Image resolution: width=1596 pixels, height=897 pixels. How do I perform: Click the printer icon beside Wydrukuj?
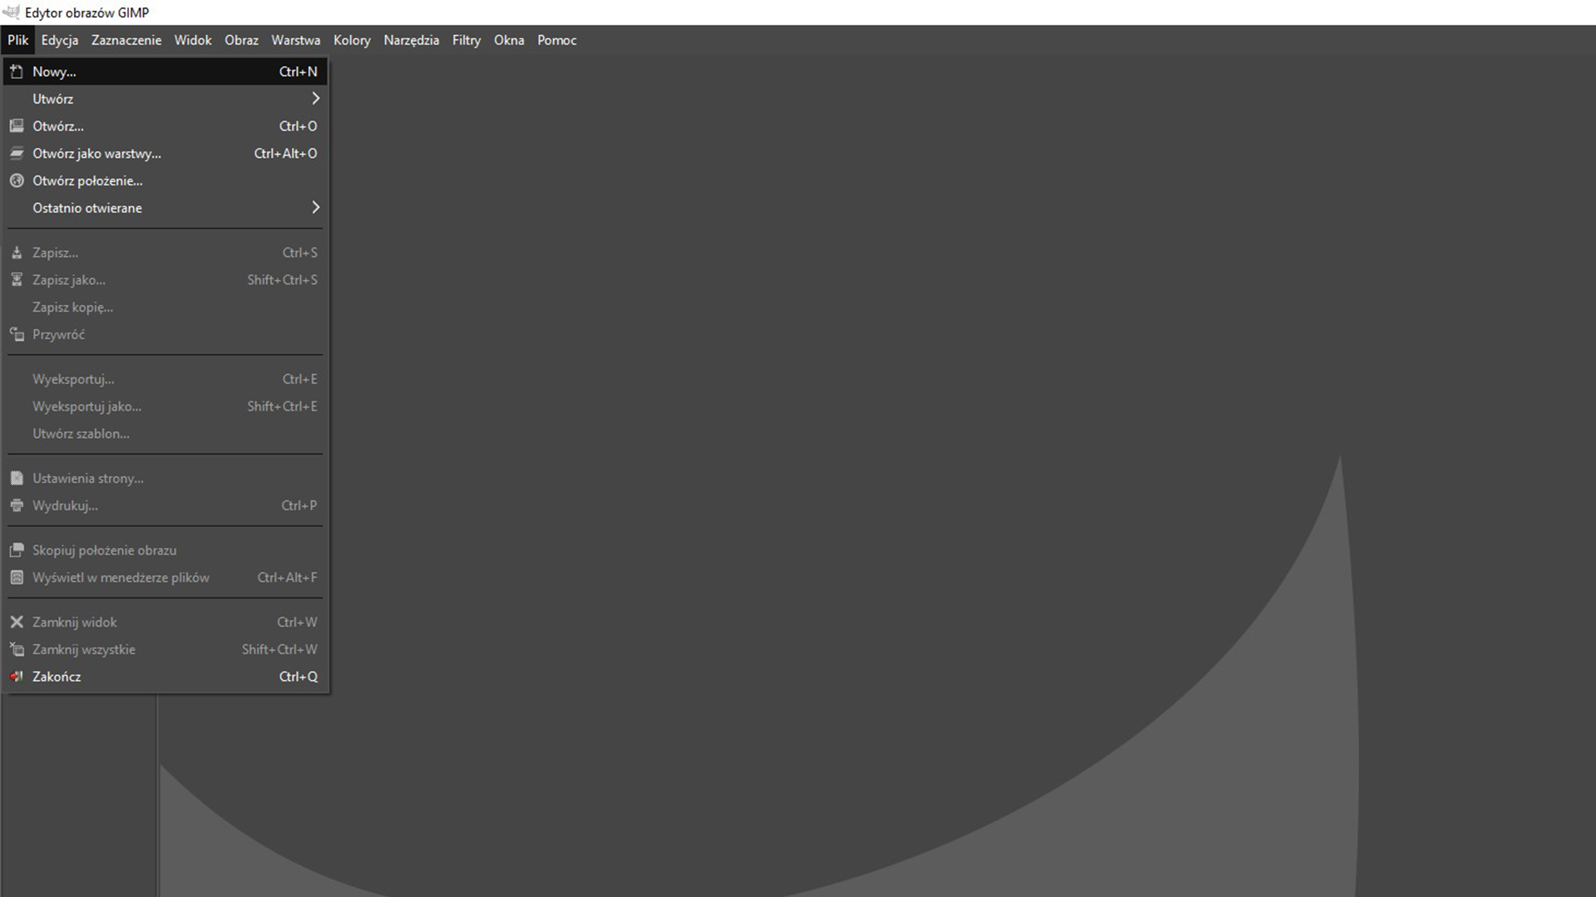coord(17,505)
